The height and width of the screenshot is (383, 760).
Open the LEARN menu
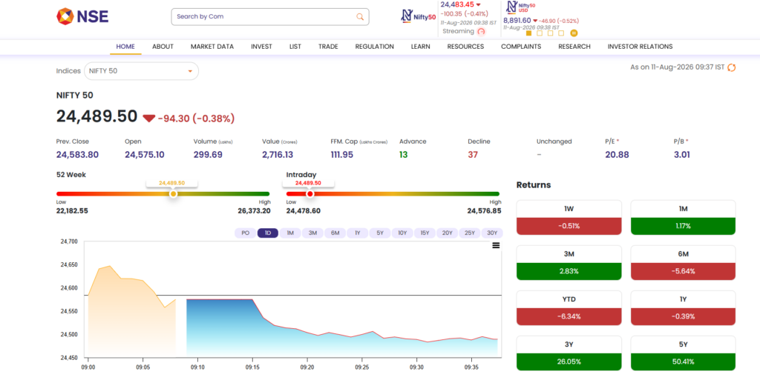click(420, 47)
